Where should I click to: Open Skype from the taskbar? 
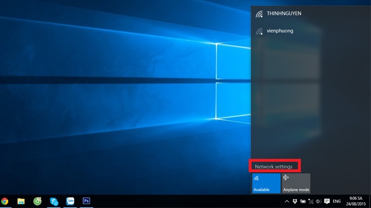(54, 201)
